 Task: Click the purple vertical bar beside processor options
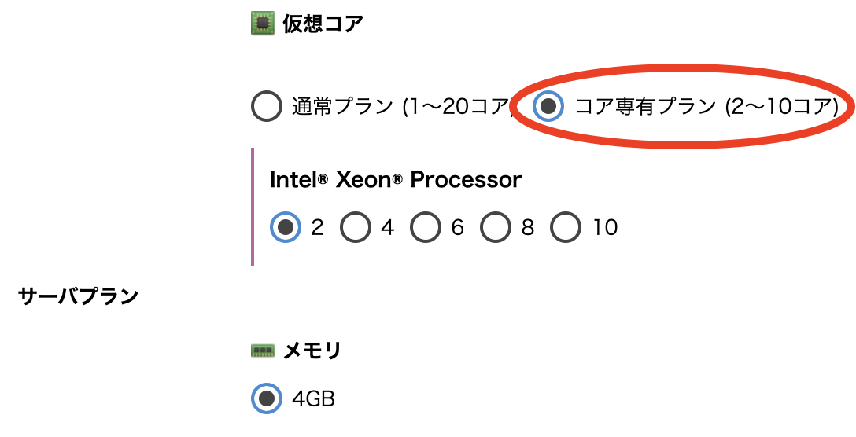[x=253, y=206]
